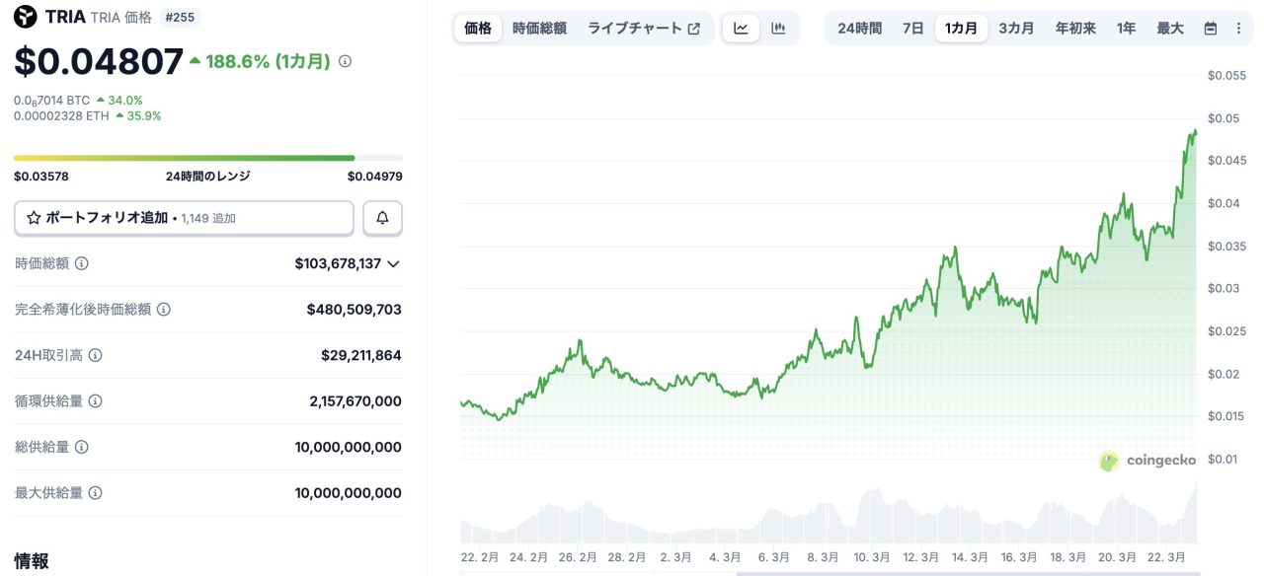Open the calendar date range picker
This screenshot has height=576, width=1264.
pyautogui.click(x=1211, y=29)
